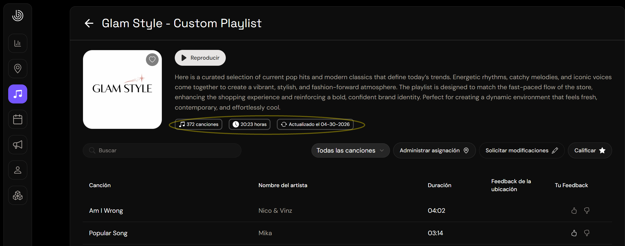Expand the Todas las canciones dropdown
Viewport: 625px width, 246px height.
click(351, 150)
